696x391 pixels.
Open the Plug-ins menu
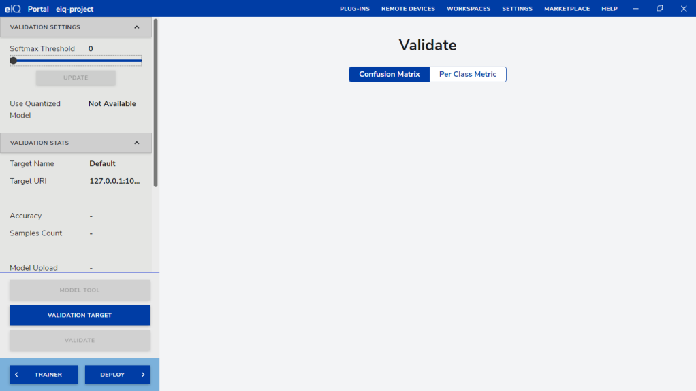pos(354,9)
